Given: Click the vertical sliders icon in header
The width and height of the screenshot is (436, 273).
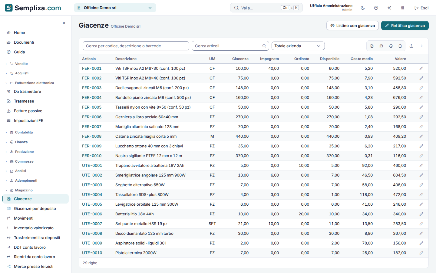Looking at the screenshot, I should click(x=403, y=8).
